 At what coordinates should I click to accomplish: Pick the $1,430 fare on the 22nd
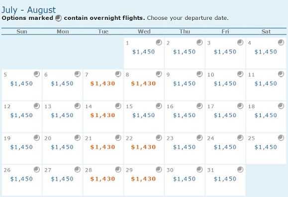[143, 147]
